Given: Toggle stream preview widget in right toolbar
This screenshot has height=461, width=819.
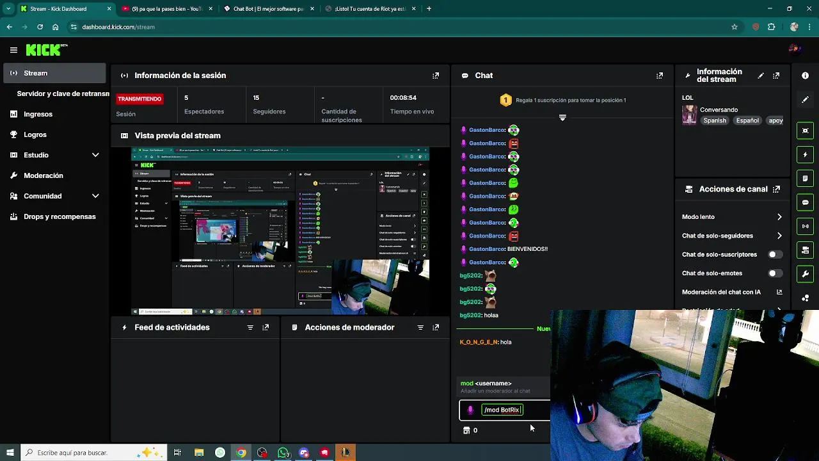Looking at the screenshot, I should pos(805,131).
